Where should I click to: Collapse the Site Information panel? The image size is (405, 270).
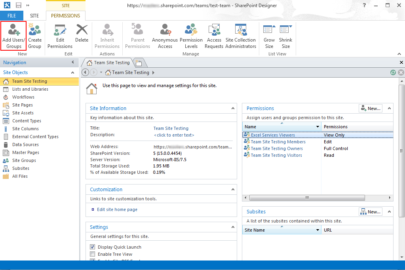pos(233,108)
